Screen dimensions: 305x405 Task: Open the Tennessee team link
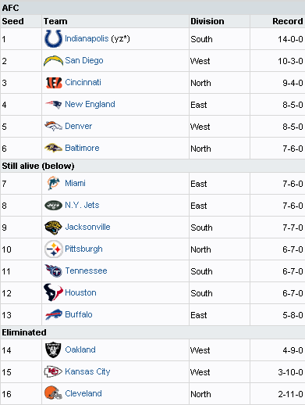coord(86,271)
